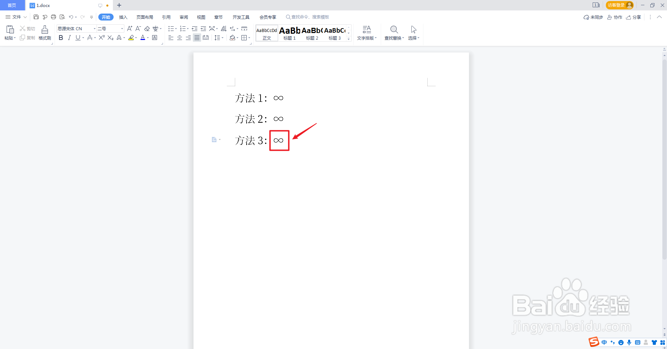
Task: Apply yellow text highlight color
Action: click(131, 38)
